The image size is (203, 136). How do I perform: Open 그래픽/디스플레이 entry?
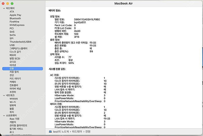point(19,49)
